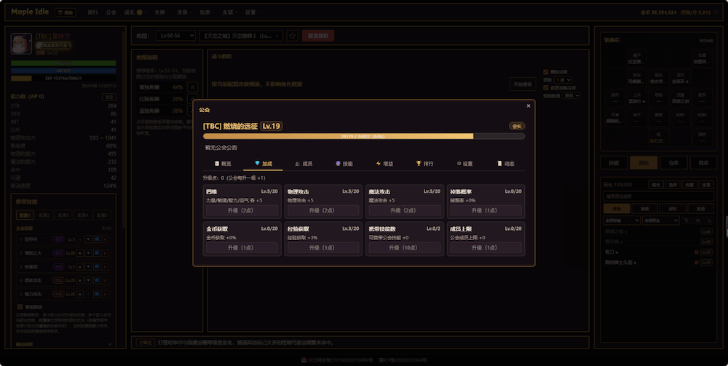Open 排行 in the top navigation

click(93, 12)
